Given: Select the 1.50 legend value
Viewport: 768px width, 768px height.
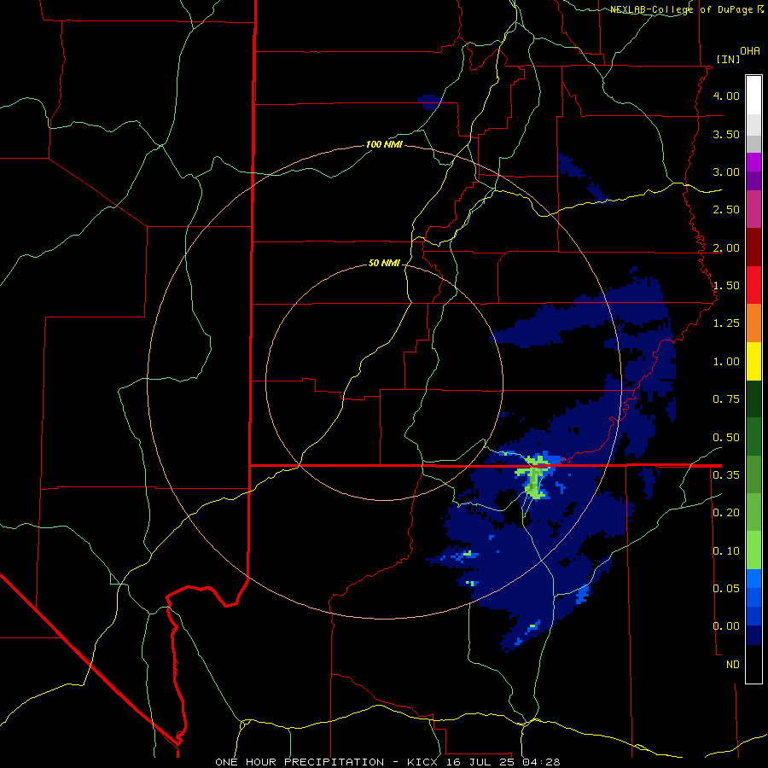Looking at the screenshot, I should [726, 286].
